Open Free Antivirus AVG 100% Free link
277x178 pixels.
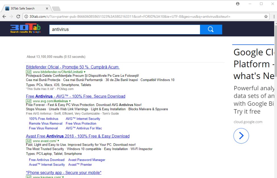click(76, 96)
